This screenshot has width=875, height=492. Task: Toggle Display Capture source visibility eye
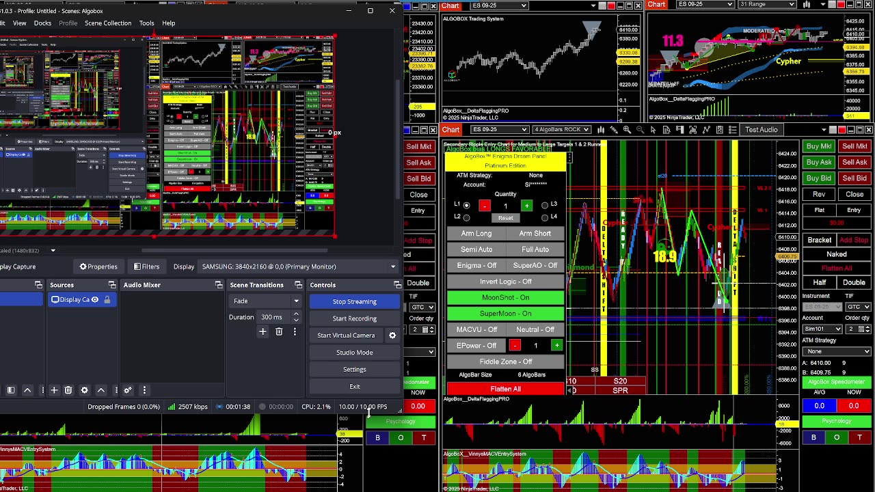(95, 300)
